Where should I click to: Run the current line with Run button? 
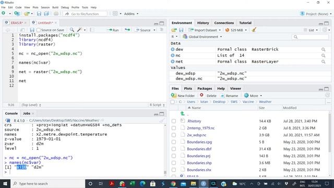click(113, 30)
